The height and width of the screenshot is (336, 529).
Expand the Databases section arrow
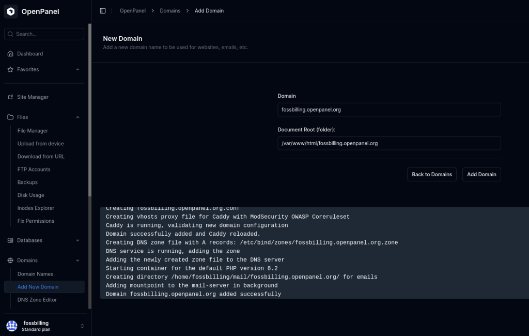pos(77,240)
